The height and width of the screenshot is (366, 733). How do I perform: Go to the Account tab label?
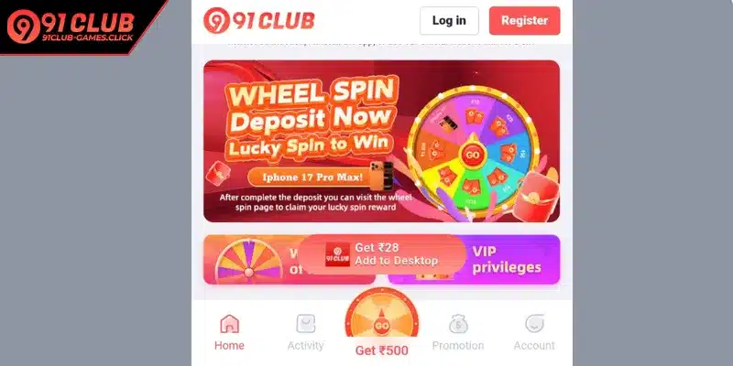click(534, 346)
